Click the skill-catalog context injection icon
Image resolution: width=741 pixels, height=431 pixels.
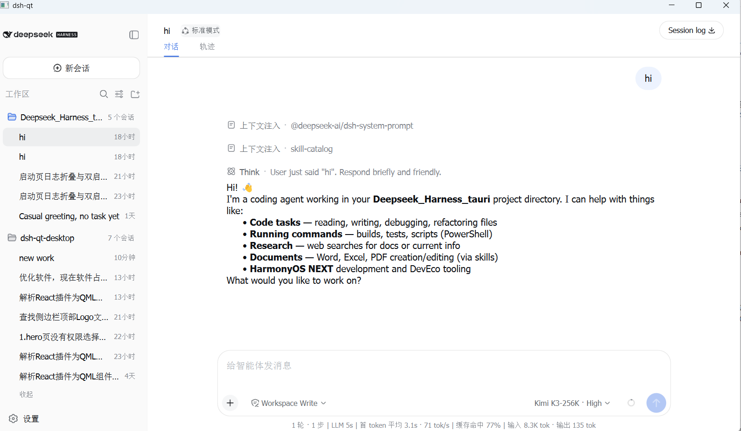pyautogui.click(x=231, y=148)
